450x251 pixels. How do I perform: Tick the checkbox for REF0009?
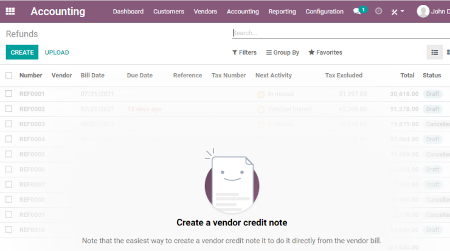9,214
